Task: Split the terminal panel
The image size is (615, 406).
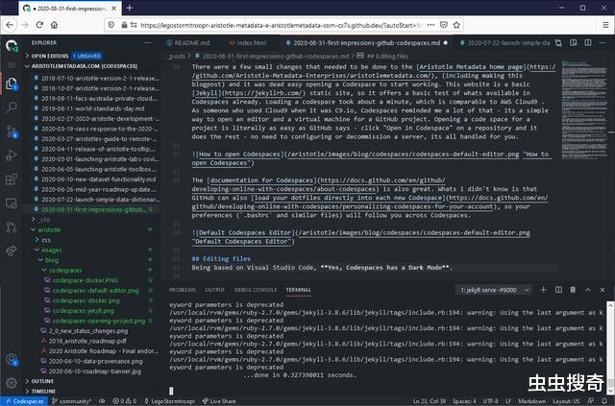Action: (558, 290)
